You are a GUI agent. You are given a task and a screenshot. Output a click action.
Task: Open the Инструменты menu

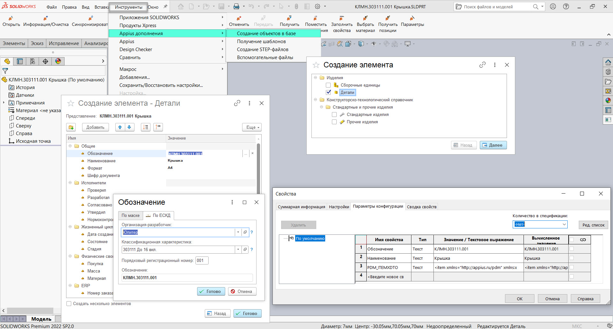pyautogui.click(x=128, y=7)
